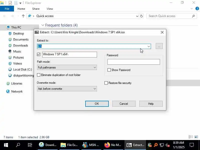Select This PC in navigation pane
Screen dimensions: 200x150
click(16, 27)
